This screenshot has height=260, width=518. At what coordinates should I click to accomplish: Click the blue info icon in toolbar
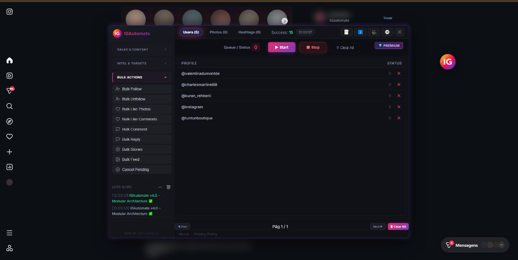[x=360, y=32]
